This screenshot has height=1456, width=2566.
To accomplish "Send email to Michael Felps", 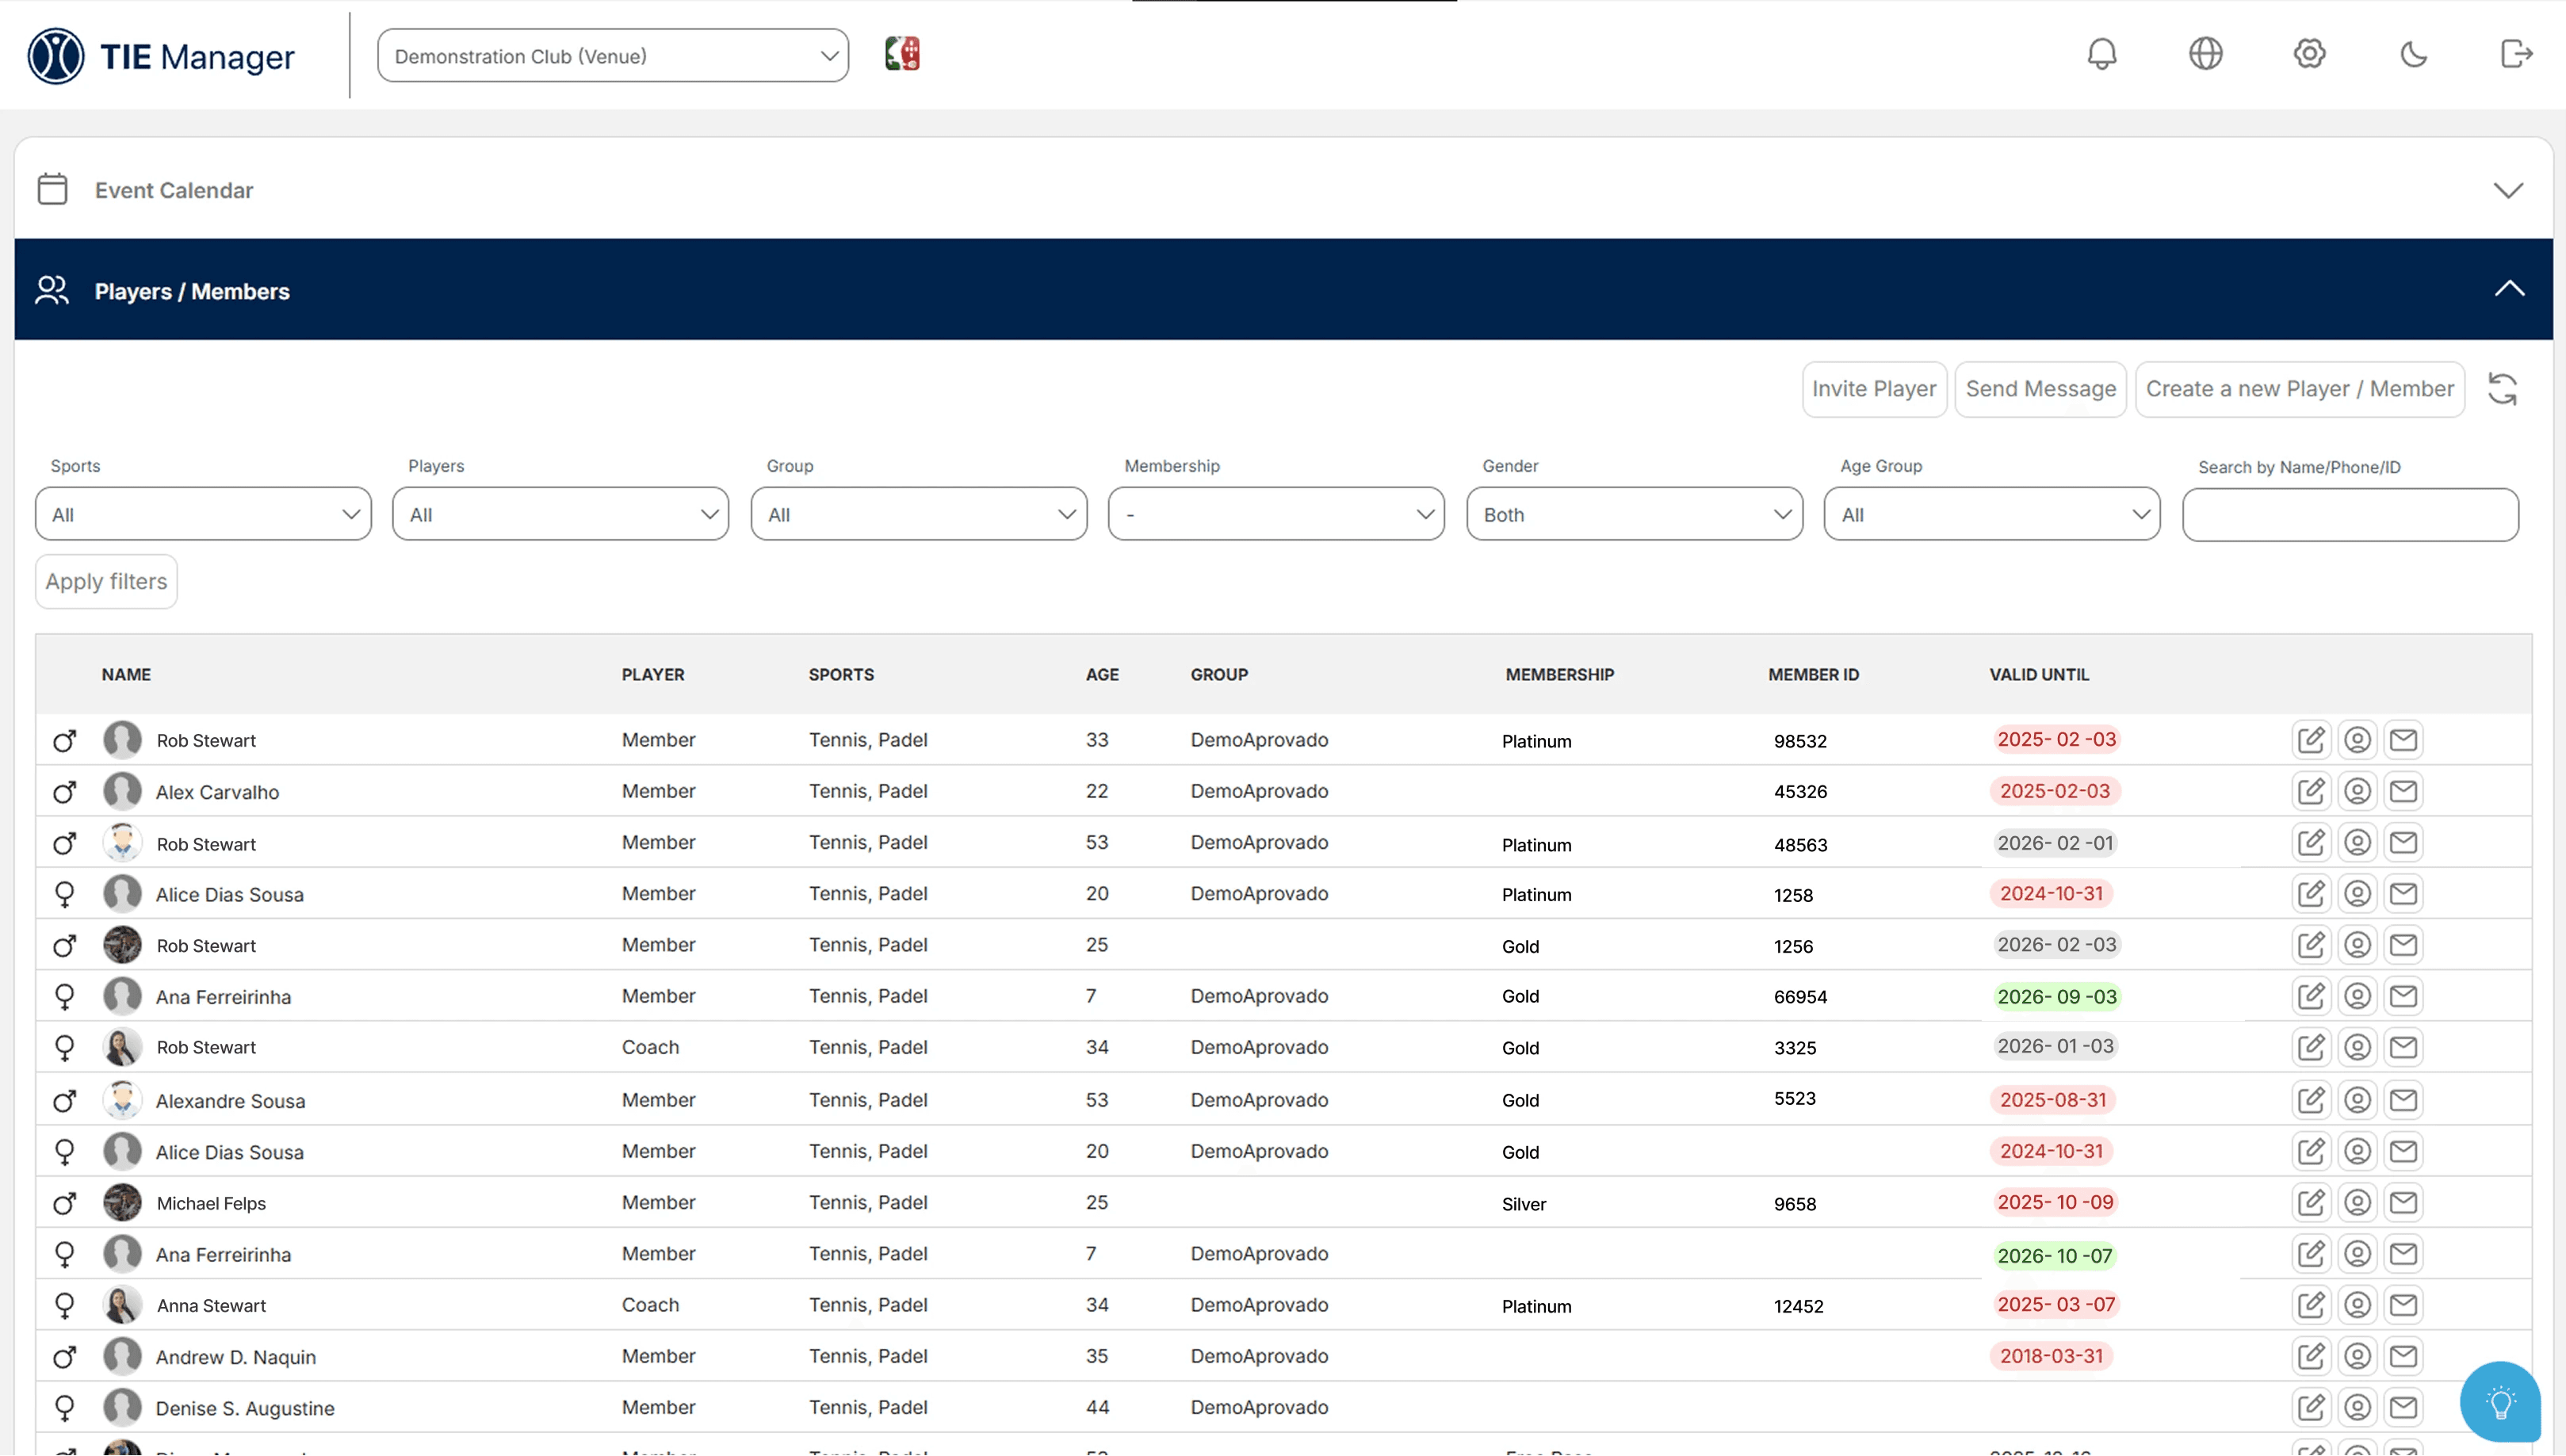I will [2403, 1202].
